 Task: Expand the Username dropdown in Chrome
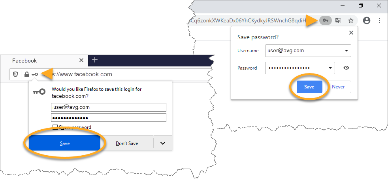pos(346,51)
